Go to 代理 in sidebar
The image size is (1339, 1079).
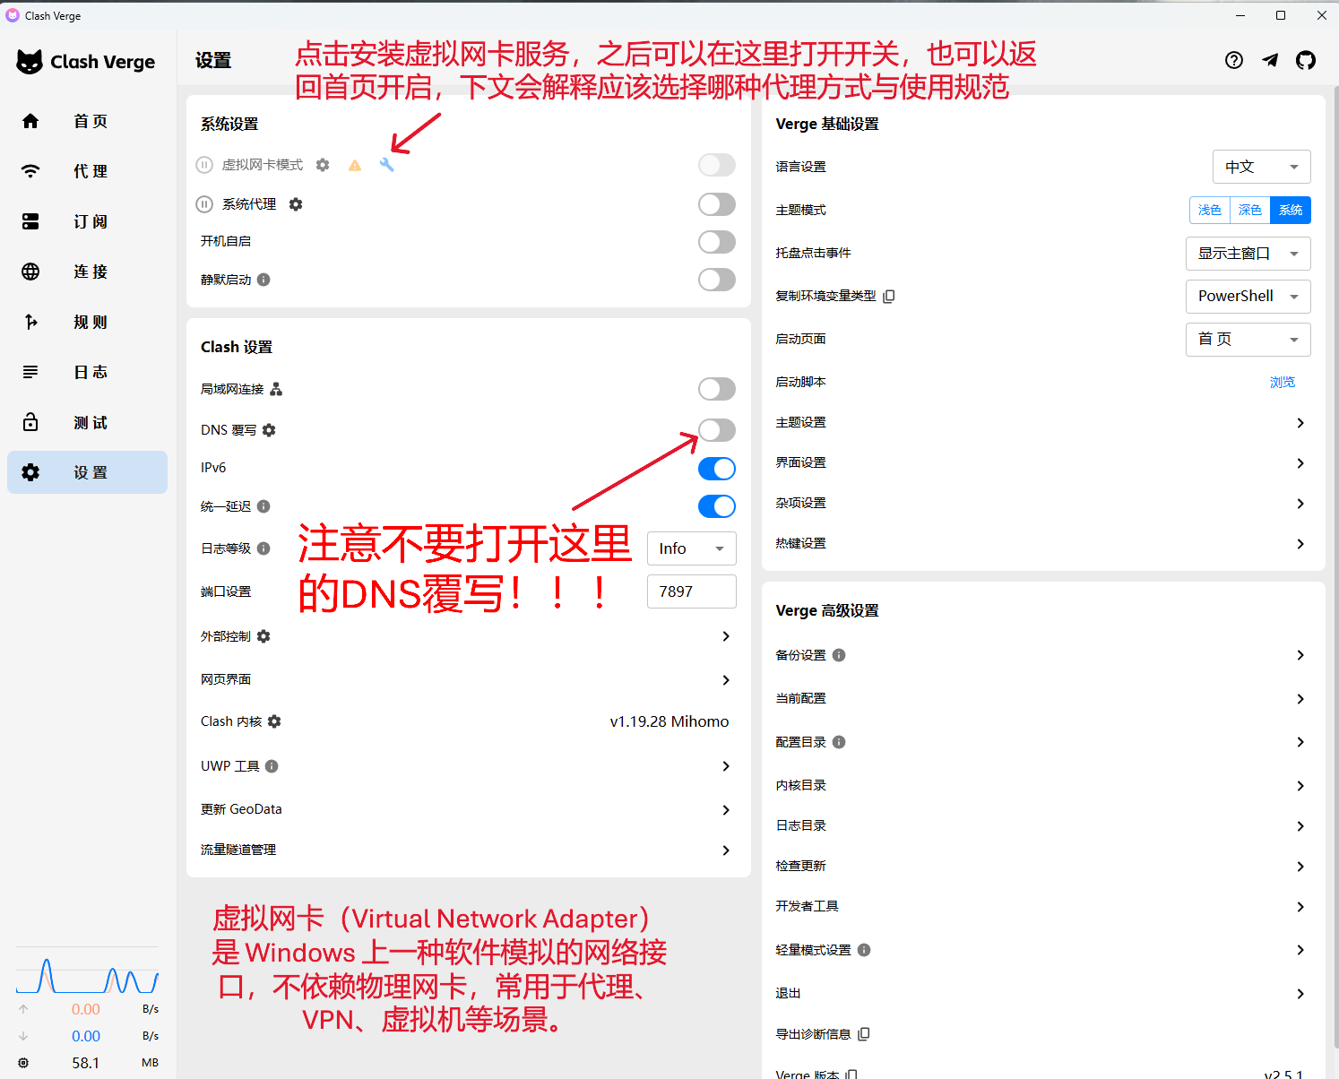tap(87, 171)
